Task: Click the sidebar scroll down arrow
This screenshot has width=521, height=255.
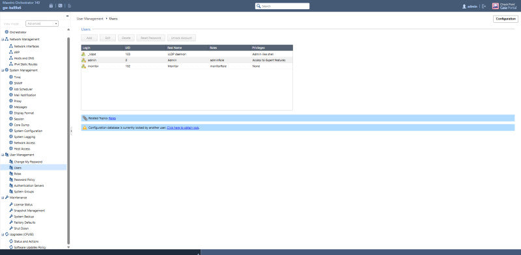Action: (68, 247)
